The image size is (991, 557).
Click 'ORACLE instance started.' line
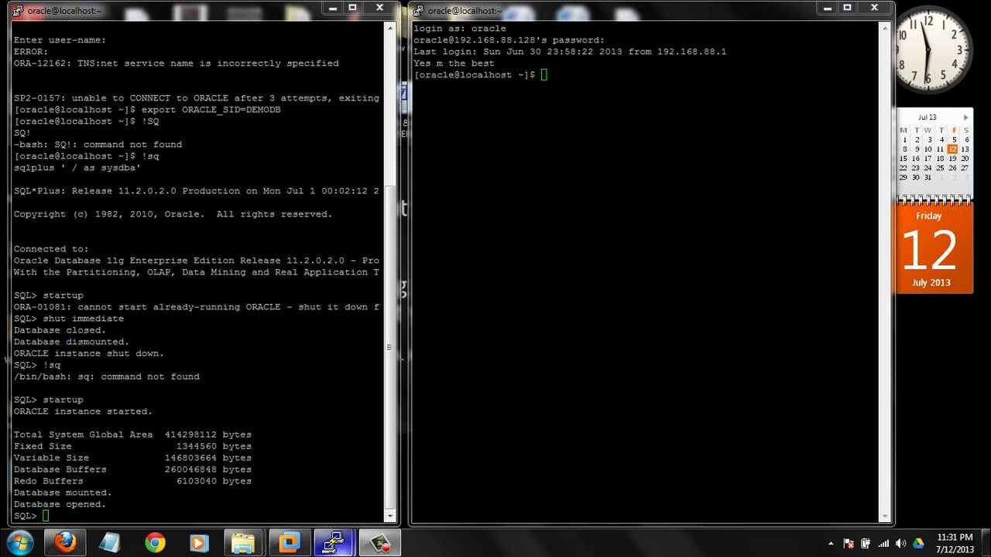[x=83, y=412]
